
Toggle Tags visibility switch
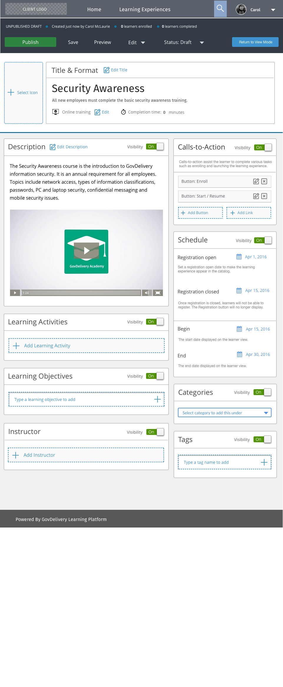pyautogui.click(x=262, y=439)
